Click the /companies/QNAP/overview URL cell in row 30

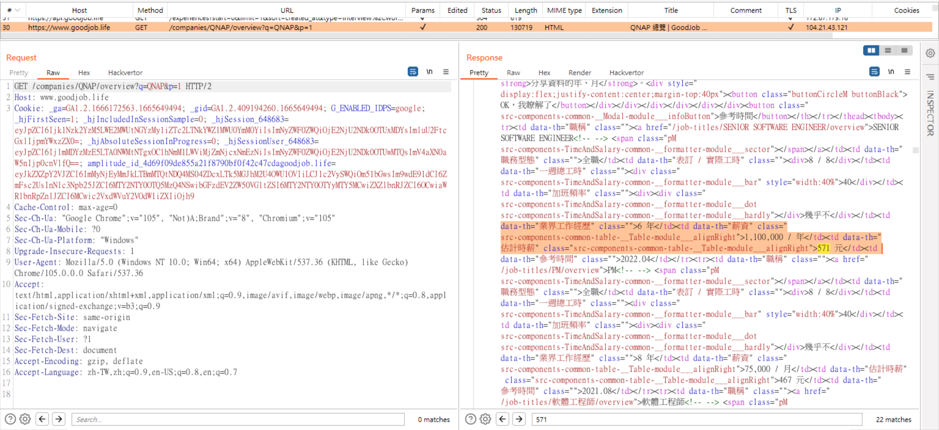click(x=240, y=27)
